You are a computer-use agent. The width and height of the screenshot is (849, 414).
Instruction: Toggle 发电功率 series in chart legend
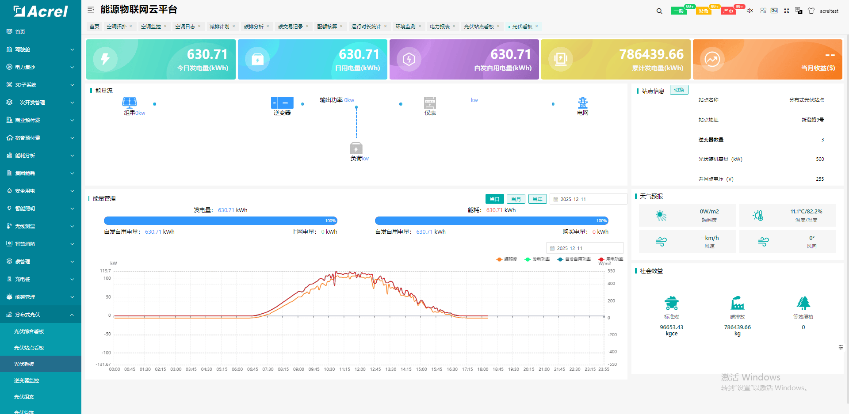[537, 259]
